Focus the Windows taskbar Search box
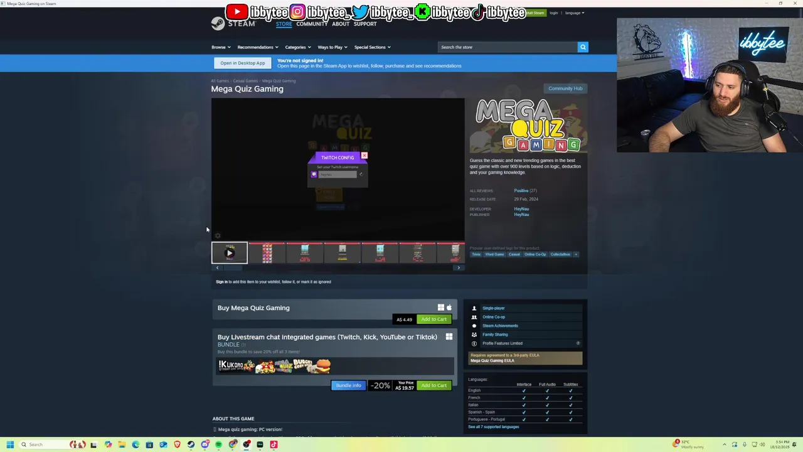803x452 pixels. pos(52,444)
